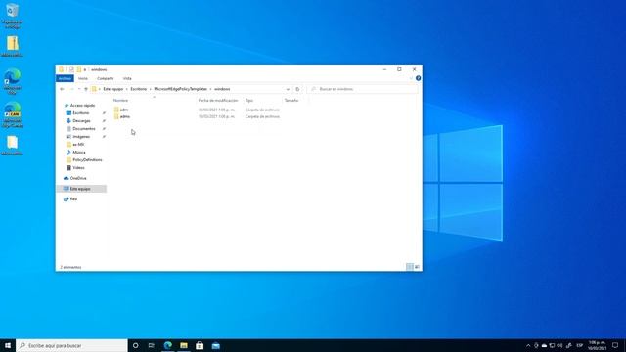Switch to the Vista ribbon tab
Screen dimensions: 626x352
(x=127, y=78)
